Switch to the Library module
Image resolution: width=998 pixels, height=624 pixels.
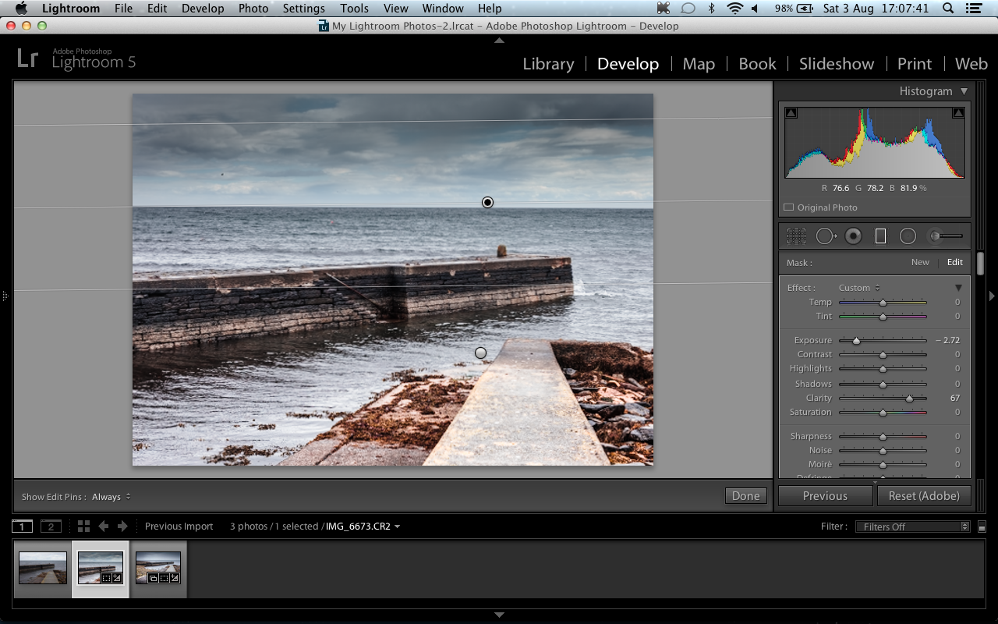547,64
